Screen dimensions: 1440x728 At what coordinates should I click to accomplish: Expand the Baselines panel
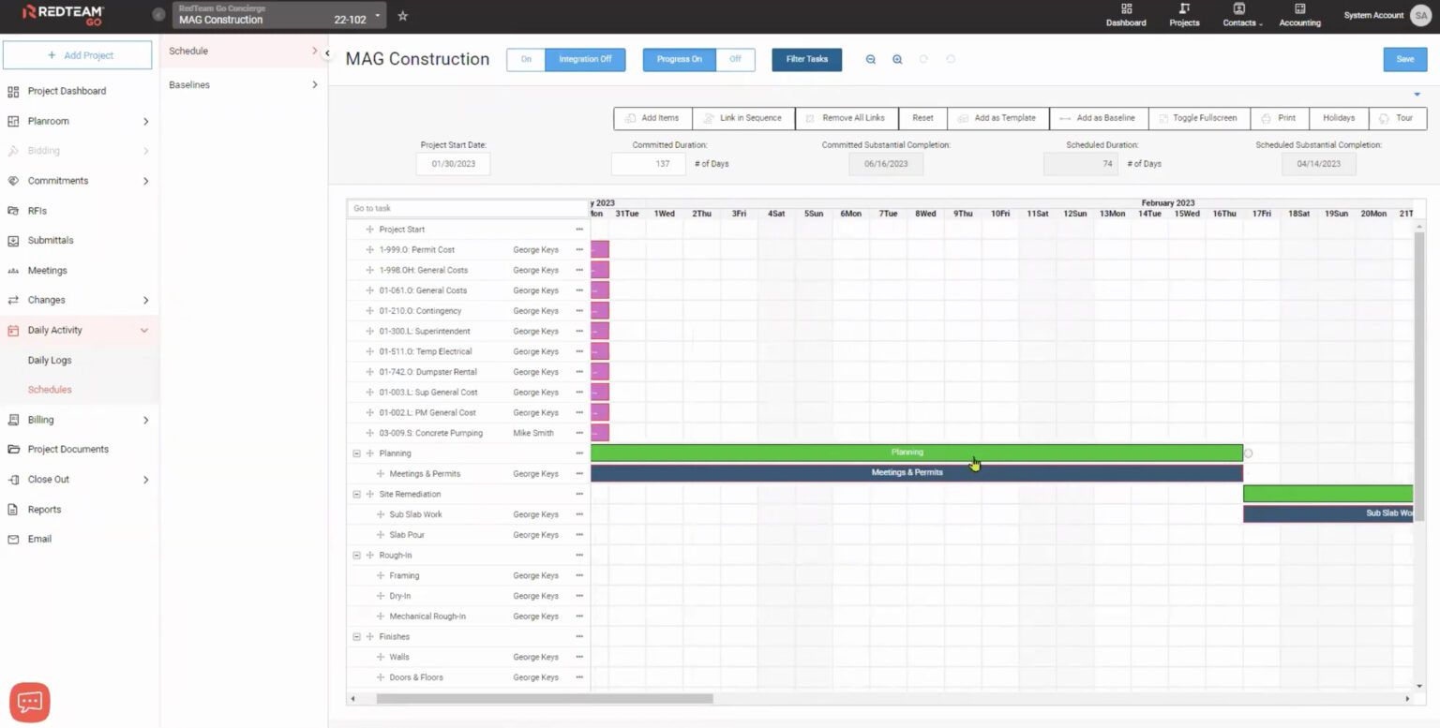point(315,84)
